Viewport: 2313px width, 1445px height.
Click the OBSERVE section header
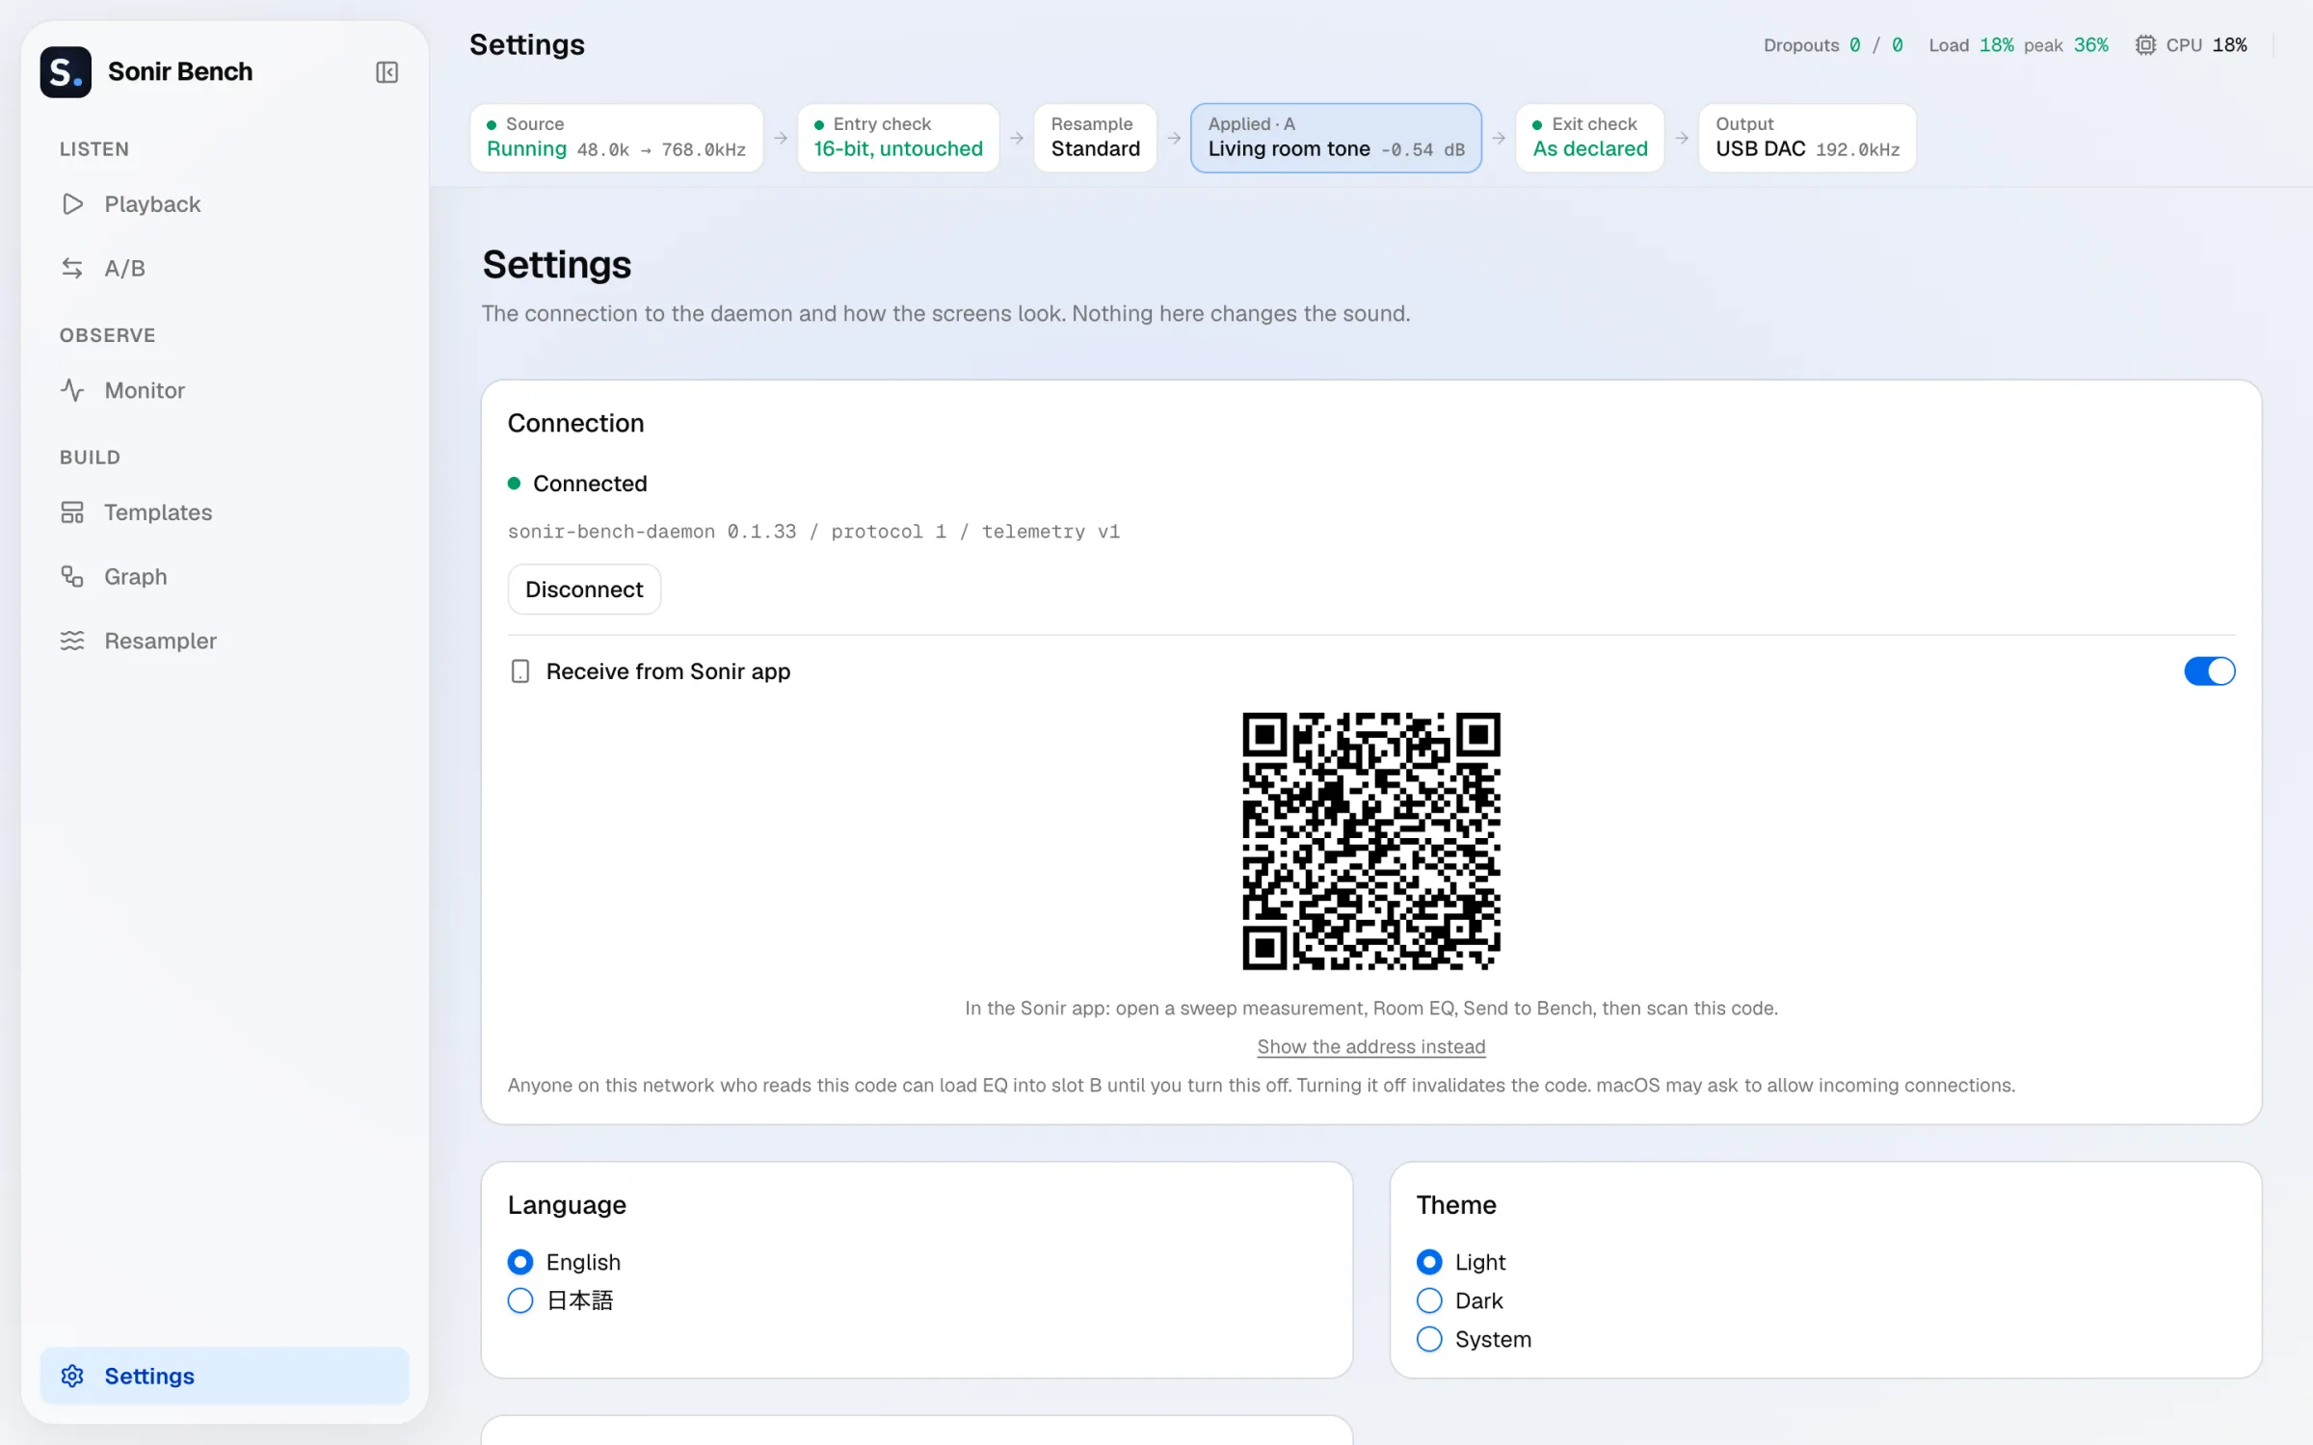click(107, 335)
